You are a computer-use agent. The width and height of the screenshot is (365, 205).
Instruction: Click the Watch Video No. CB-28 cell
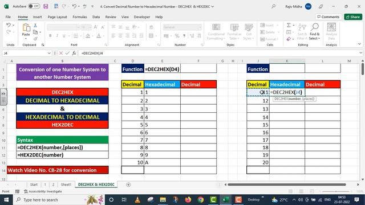coord(58,170)
